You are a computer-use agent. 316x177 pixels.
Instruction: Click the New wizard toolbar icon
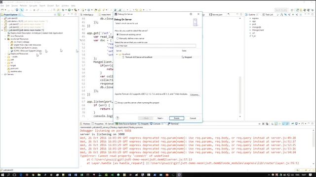pos(2,10)
